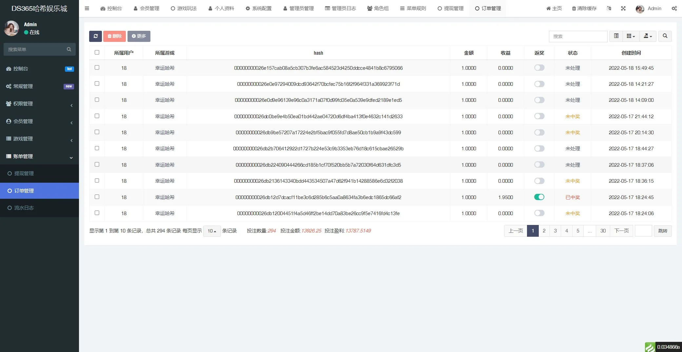The width and height of the screenshot is (682, 352).
Task: Click the 跳转 page jump input field
Action: 643,231
